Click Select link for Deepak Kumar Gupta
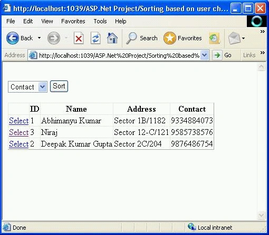Viewport: 269px width, 235px height. tap(18, 144)
